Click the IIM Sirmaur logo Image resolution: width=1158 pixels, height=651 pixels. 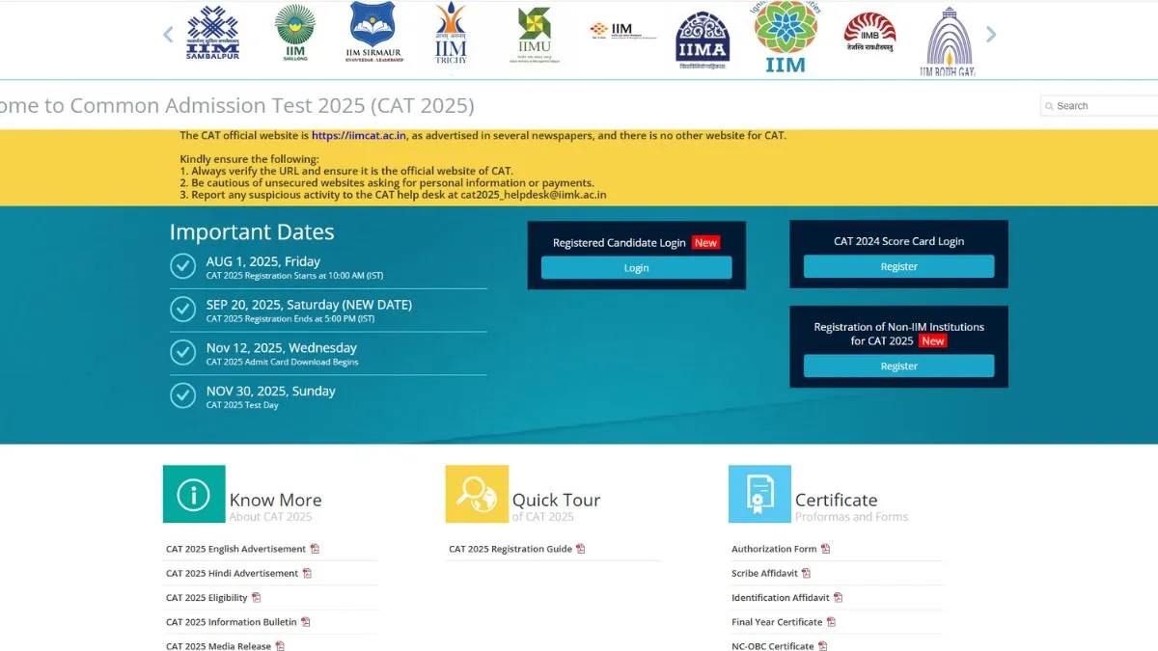tap(372, 35)
